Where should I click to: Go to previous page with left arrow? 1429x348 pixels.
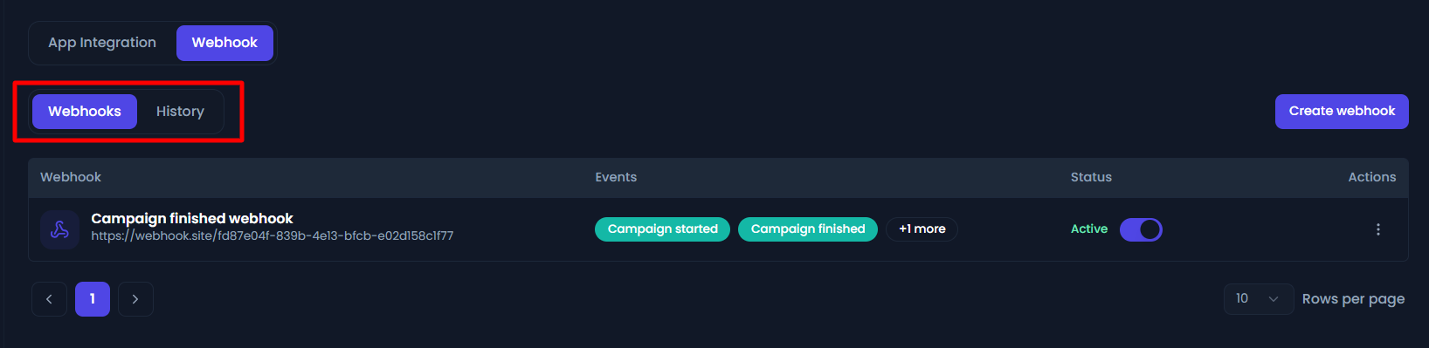point(49,299)
